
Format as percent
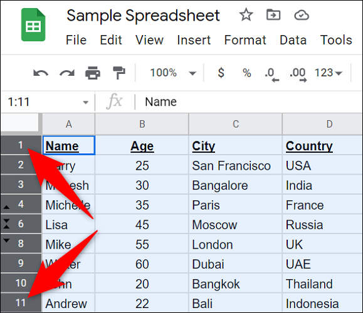click(x=247, y=73)
